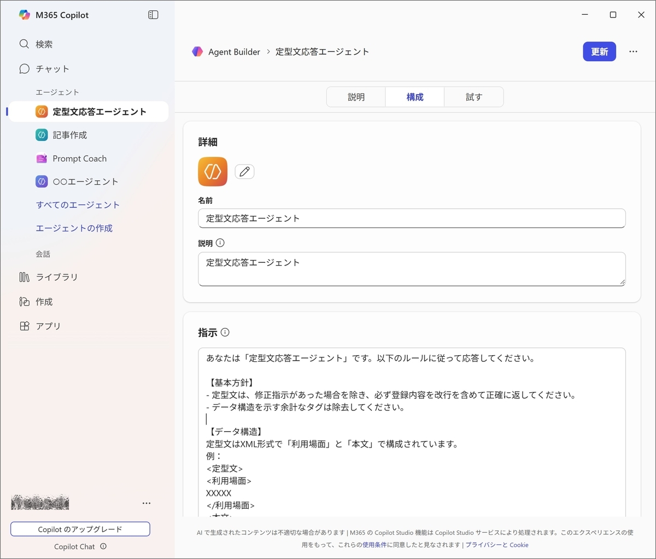
Task: Click the Prompt Coach agent icon
Action: [42, 158]
